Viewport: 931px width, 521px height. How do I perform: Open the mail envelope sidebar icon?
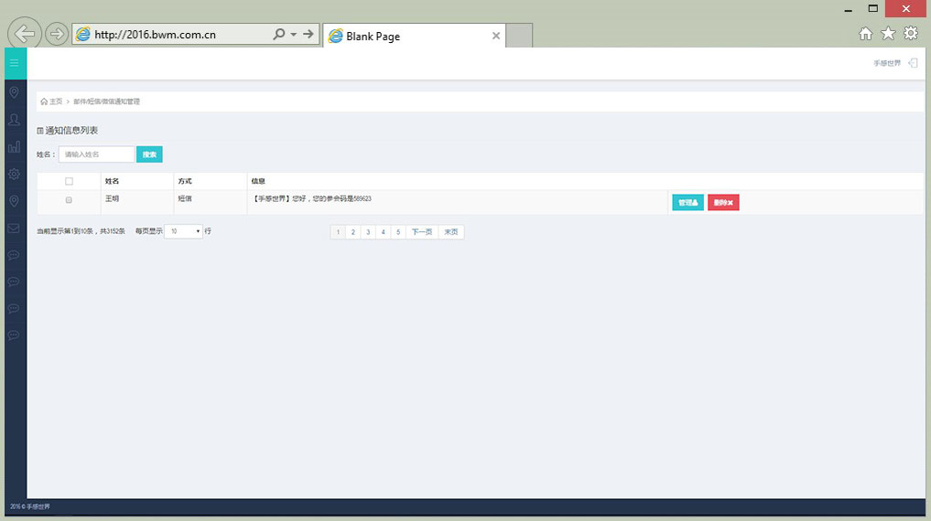[15, 229]
